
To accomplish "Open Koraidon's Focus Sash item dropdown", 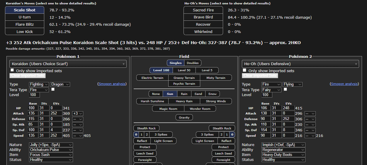I will pos(51,154).
